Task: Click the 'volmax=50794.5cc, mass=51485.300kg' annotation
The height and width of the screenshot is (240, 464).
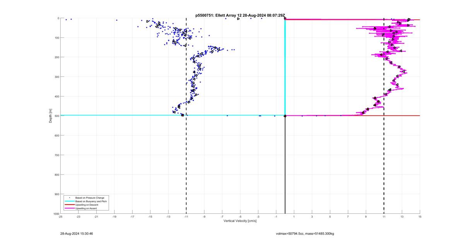Action: tap(305, 233)
